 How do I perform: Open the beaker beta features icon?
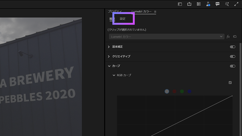208,4
